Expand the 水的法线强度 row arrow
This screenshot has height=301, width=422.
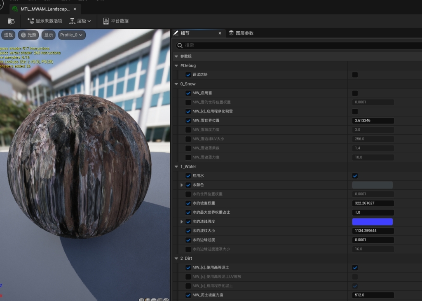(182, 222)
